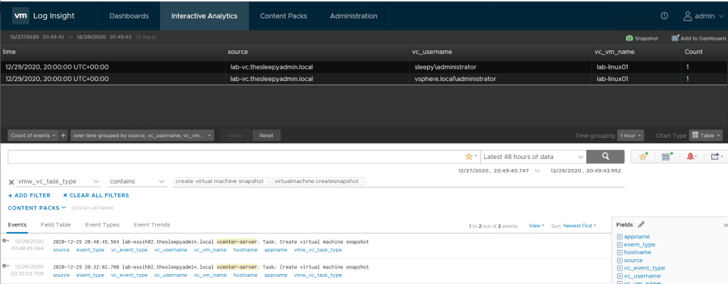Click the pencil icon next to Fields
728x284 pixels.
641,224
